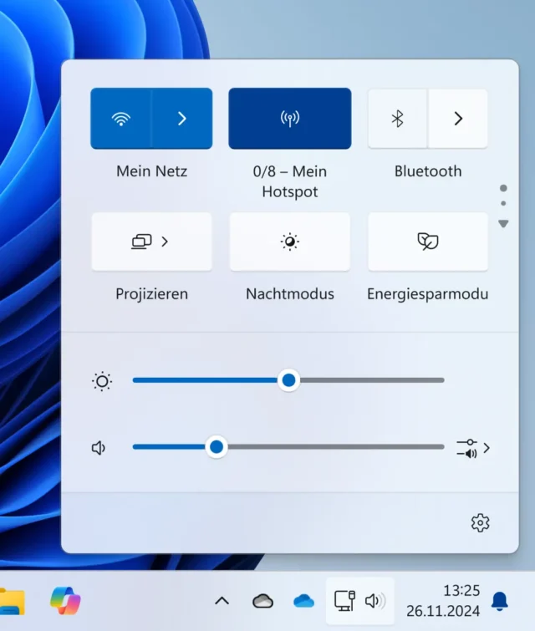Click the volume slider track
This screenshot has width=535, height=631.
click(334, 447)
